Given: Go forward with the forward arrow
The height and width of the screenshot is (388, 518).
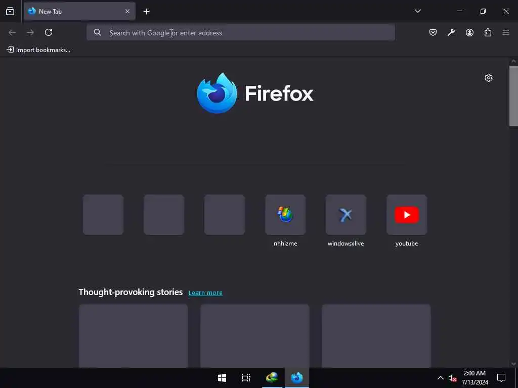Looking at the screenshot, I should click(x=30, y=32).
